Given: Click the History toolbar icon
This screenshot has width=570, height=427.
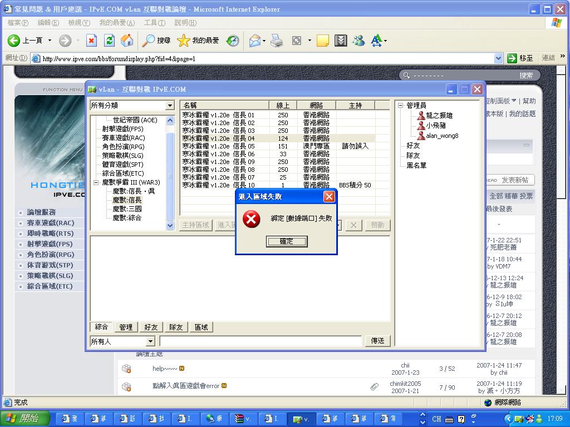Looking at the screenshot, I should [x=233, y=40].
